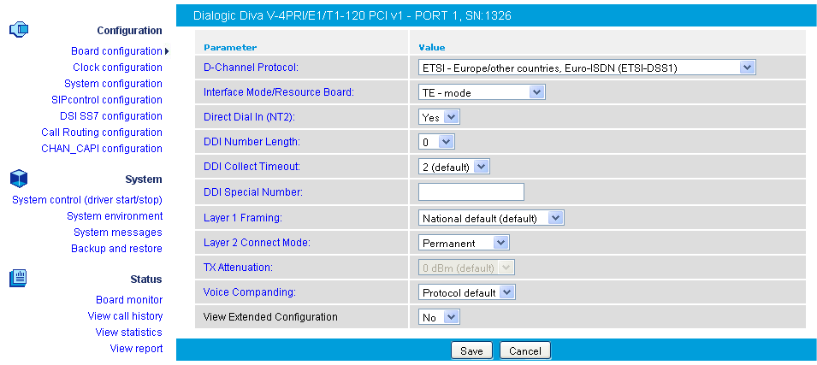
Task: Click the Configuration section icon
Action: (19, 30)
